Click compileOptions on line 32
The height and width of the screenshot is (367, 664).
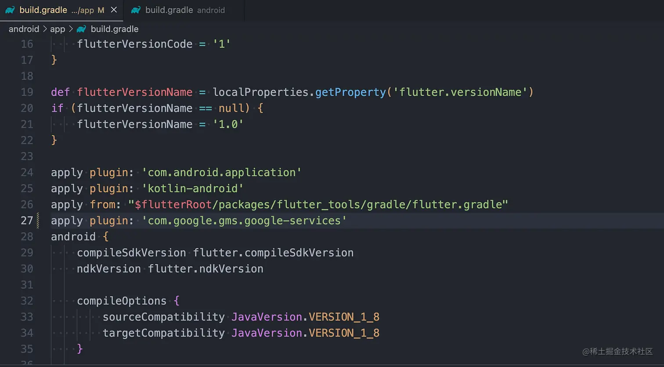[122, 301]
